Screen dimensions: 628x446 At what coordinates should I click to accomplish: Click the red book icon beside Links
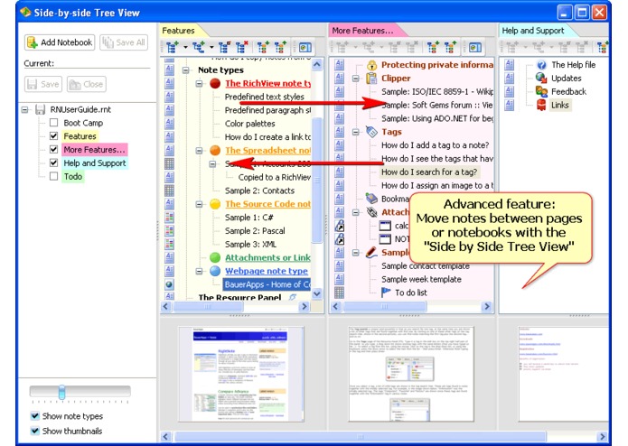coord(541,105)
